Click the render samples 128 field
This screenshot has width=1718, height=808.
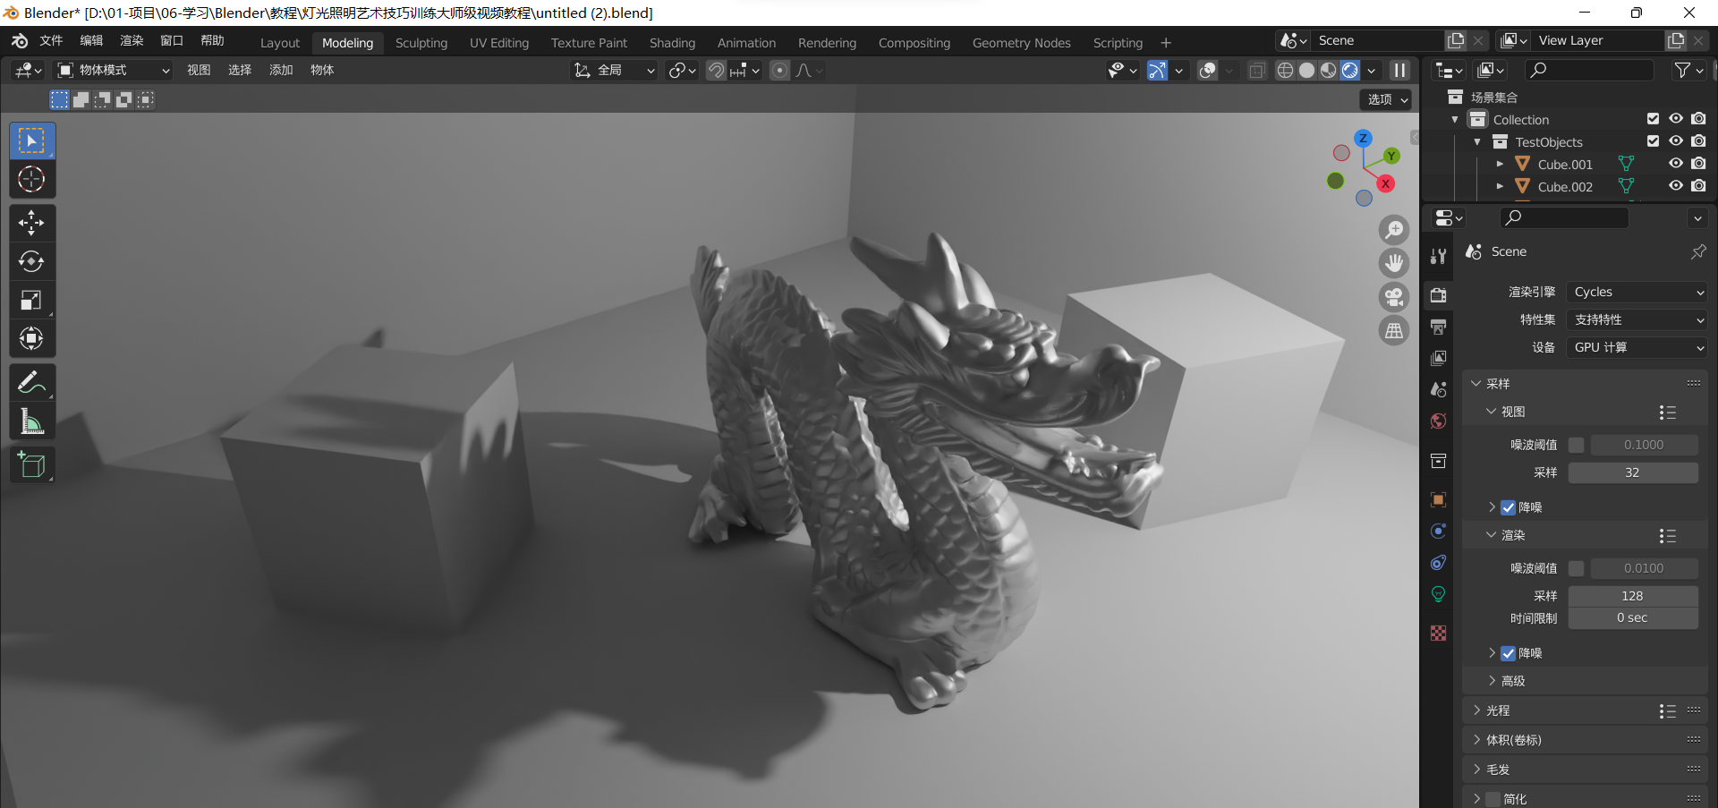pyautogui.click(x=1633, y=596)
